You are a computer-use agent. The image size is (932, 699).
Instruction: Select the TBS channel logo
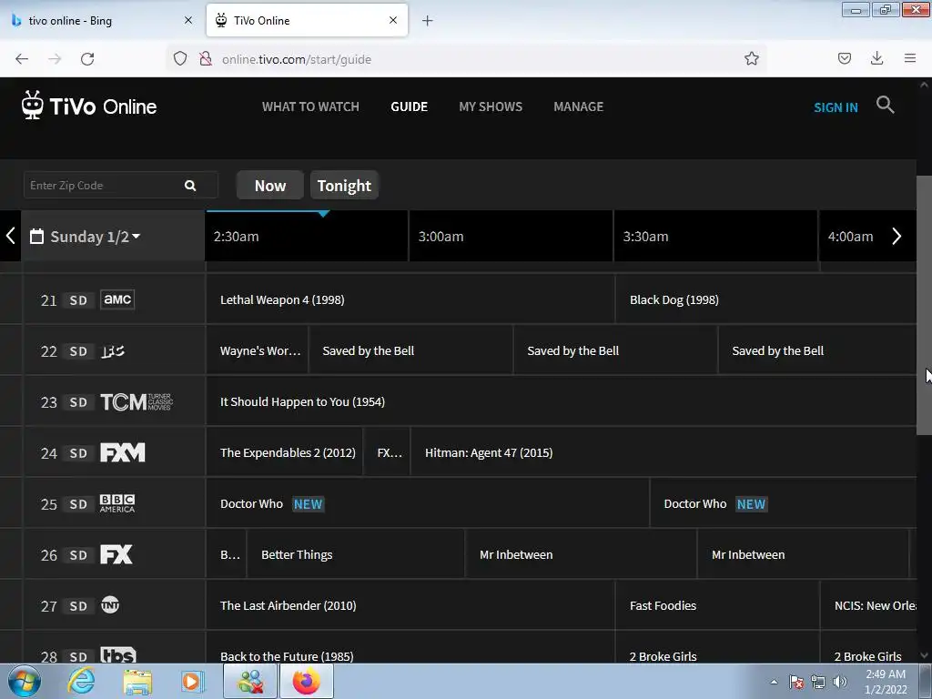pyautogui.click(x=117, y=655)
